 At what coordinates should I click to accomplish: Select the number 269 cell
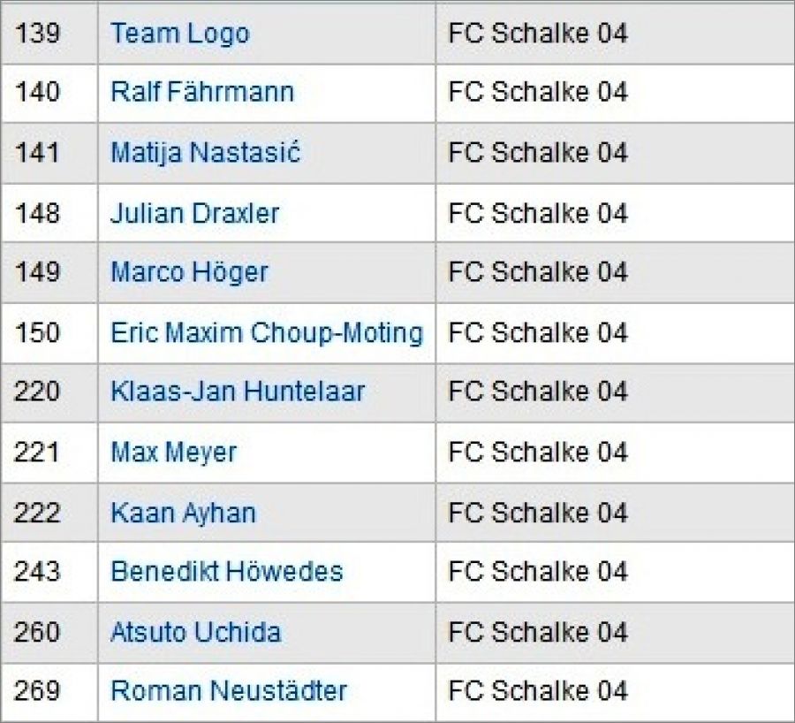point(37,691)
